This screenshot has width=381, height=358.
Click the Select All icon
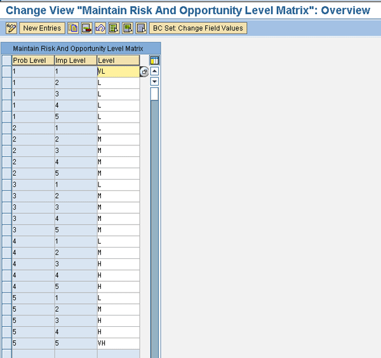[x=113, y=28]
